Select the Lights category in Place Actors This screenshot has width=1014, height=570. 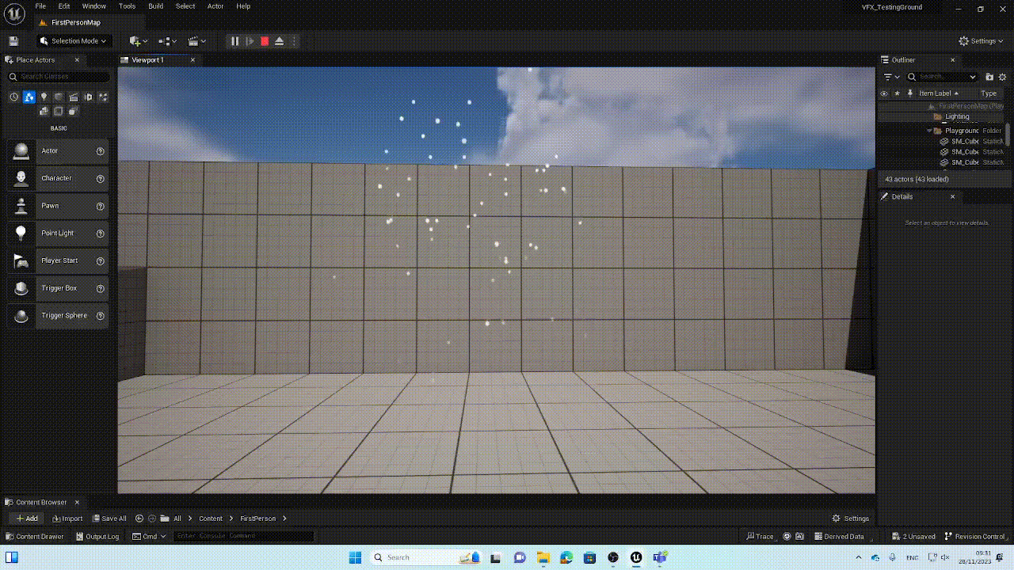(44, 97)
